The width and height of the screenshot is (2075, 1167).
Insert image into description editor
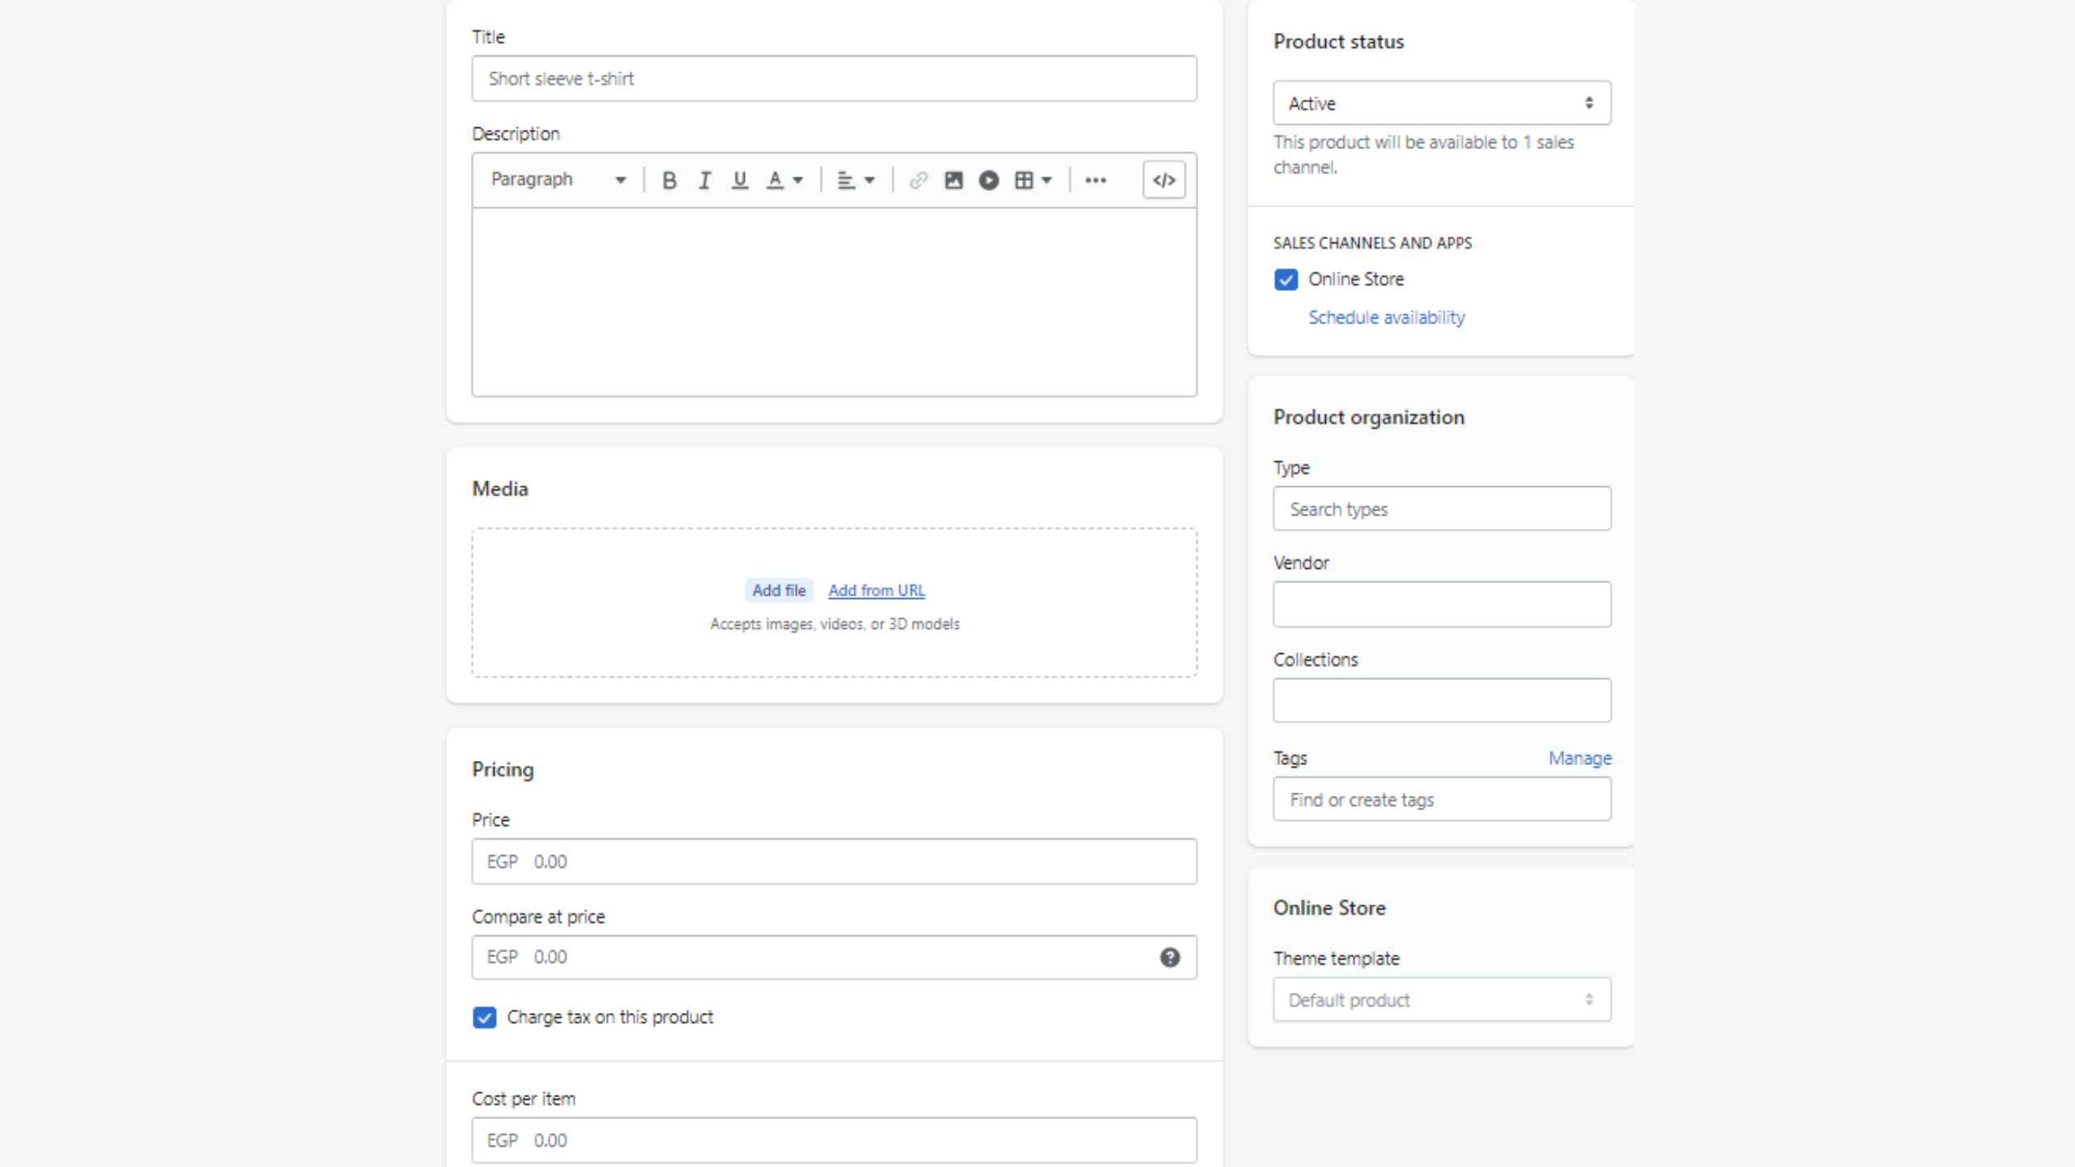click(953, 180)
